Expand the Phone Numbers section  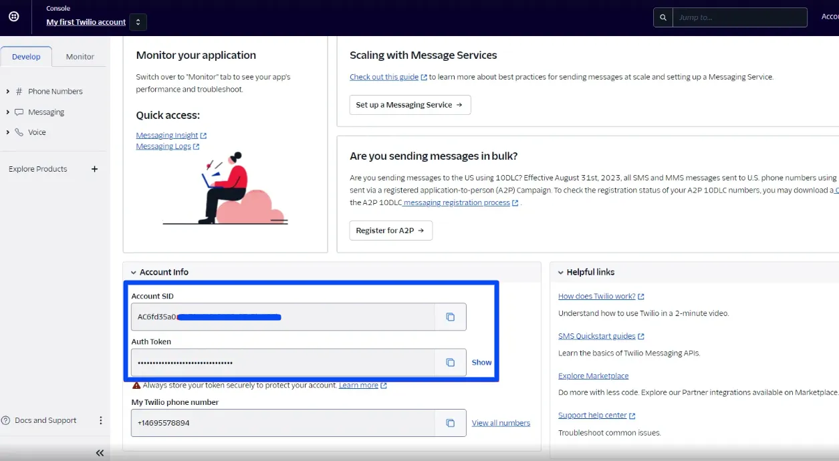[7, 92]
